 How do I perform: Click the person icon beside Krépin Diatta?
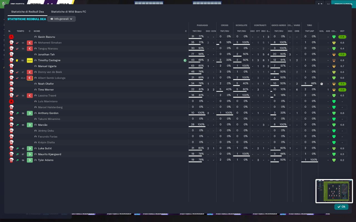click(x=35, y=142)
